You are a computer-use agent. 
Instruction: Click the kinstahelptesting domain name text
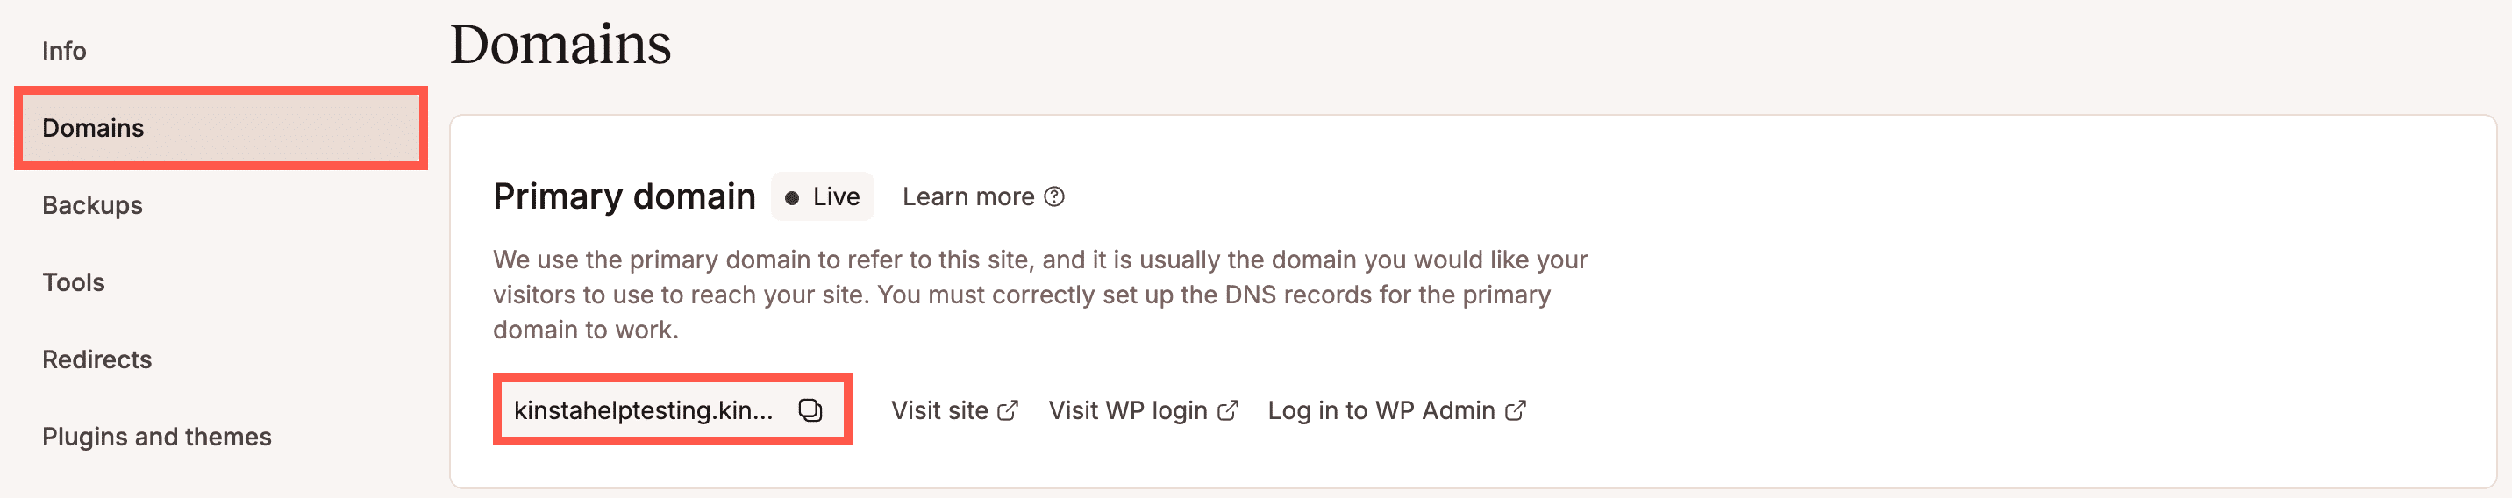(644, 410)
